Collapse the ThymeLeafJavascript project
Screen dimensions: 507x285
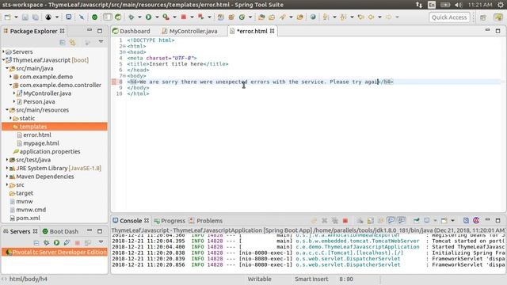(x=3, y=60)
